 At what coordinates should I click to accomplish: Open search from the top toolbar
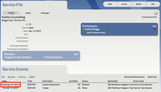click(x=124, y=4)
